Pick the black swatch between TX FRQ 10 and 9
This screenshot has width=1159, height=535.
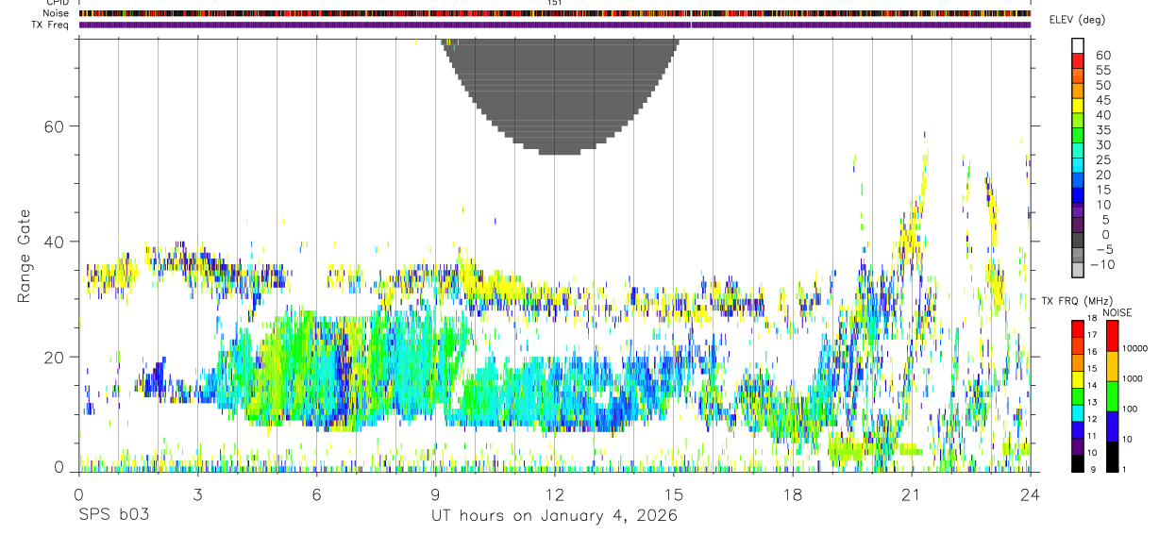click(x=1078, y=463)
